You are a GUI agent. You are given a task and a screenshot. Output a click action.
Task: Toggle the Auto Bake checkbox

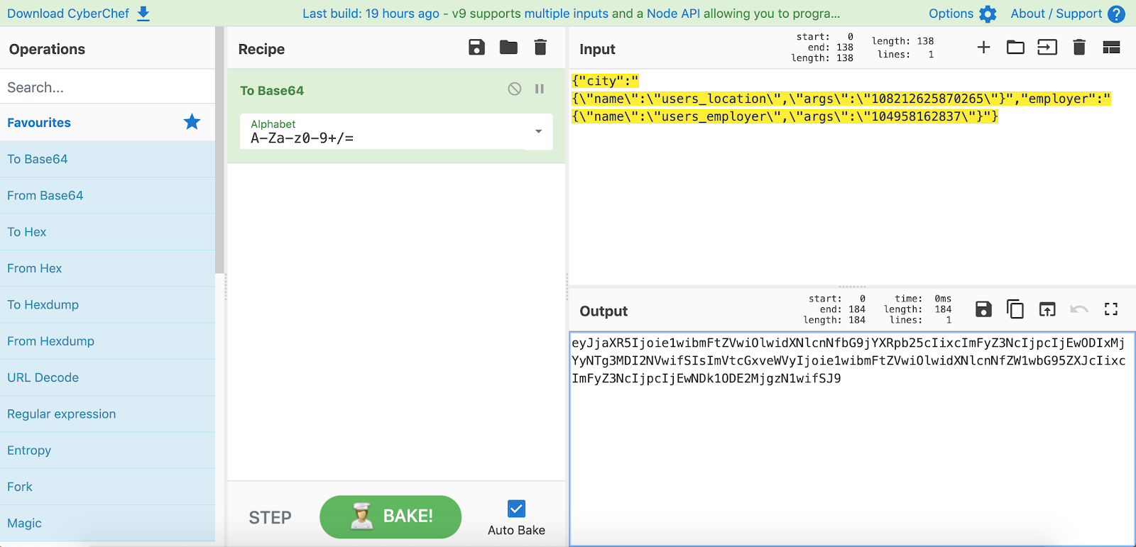(x=516, y=509)
